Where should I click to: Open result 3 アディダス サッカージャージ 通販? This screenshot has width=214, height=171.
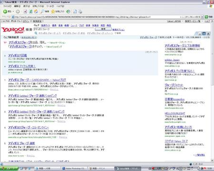tap(36, 112)
